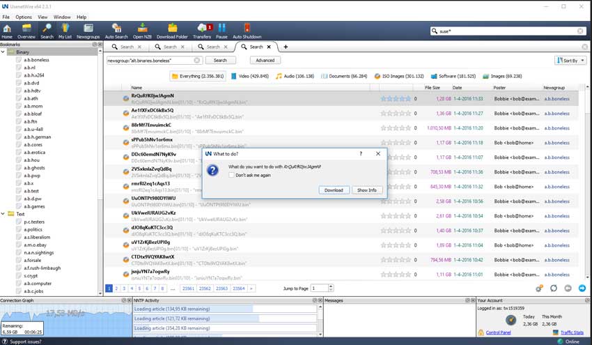Open My List from the toolbar
The width and height of the screenshot is (592, 345).
click(x=65, y=31)
